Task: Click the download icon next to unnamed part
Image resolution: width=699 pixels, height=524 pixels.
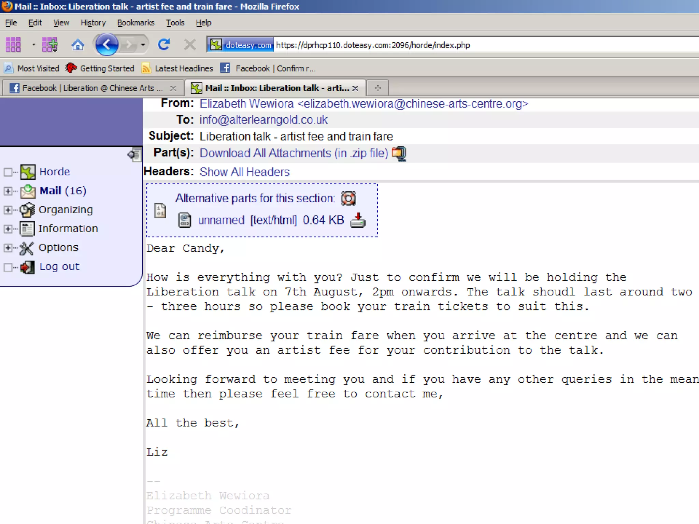Action: point(358,220)
